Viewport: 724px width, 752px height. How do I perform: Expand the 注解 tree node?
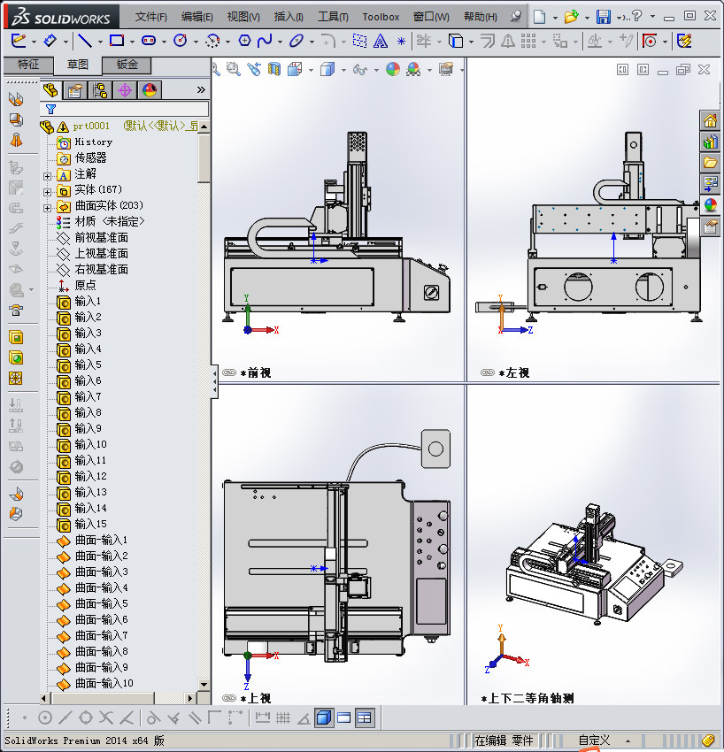pos(47,176)
